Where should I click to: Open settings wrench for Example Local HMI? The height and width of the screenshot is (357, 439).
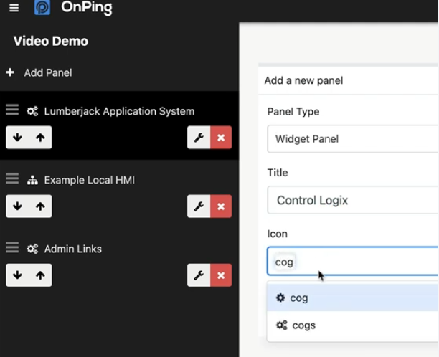pos(199,206)
